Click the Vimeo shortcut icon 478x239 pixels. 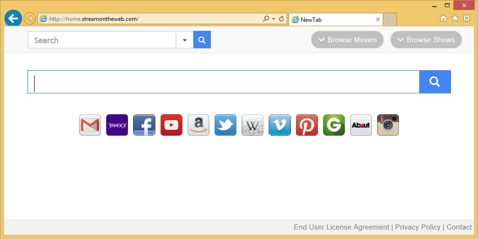[280, 125]
